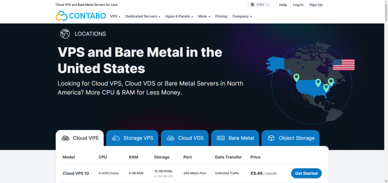Expand the Company menu
The image size is (388, 183).
pyautogui.click(x=242, y=17)
